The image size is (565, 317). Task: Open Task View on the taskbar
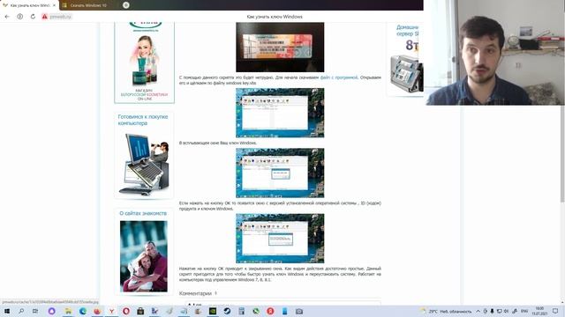tap(35, 311)
